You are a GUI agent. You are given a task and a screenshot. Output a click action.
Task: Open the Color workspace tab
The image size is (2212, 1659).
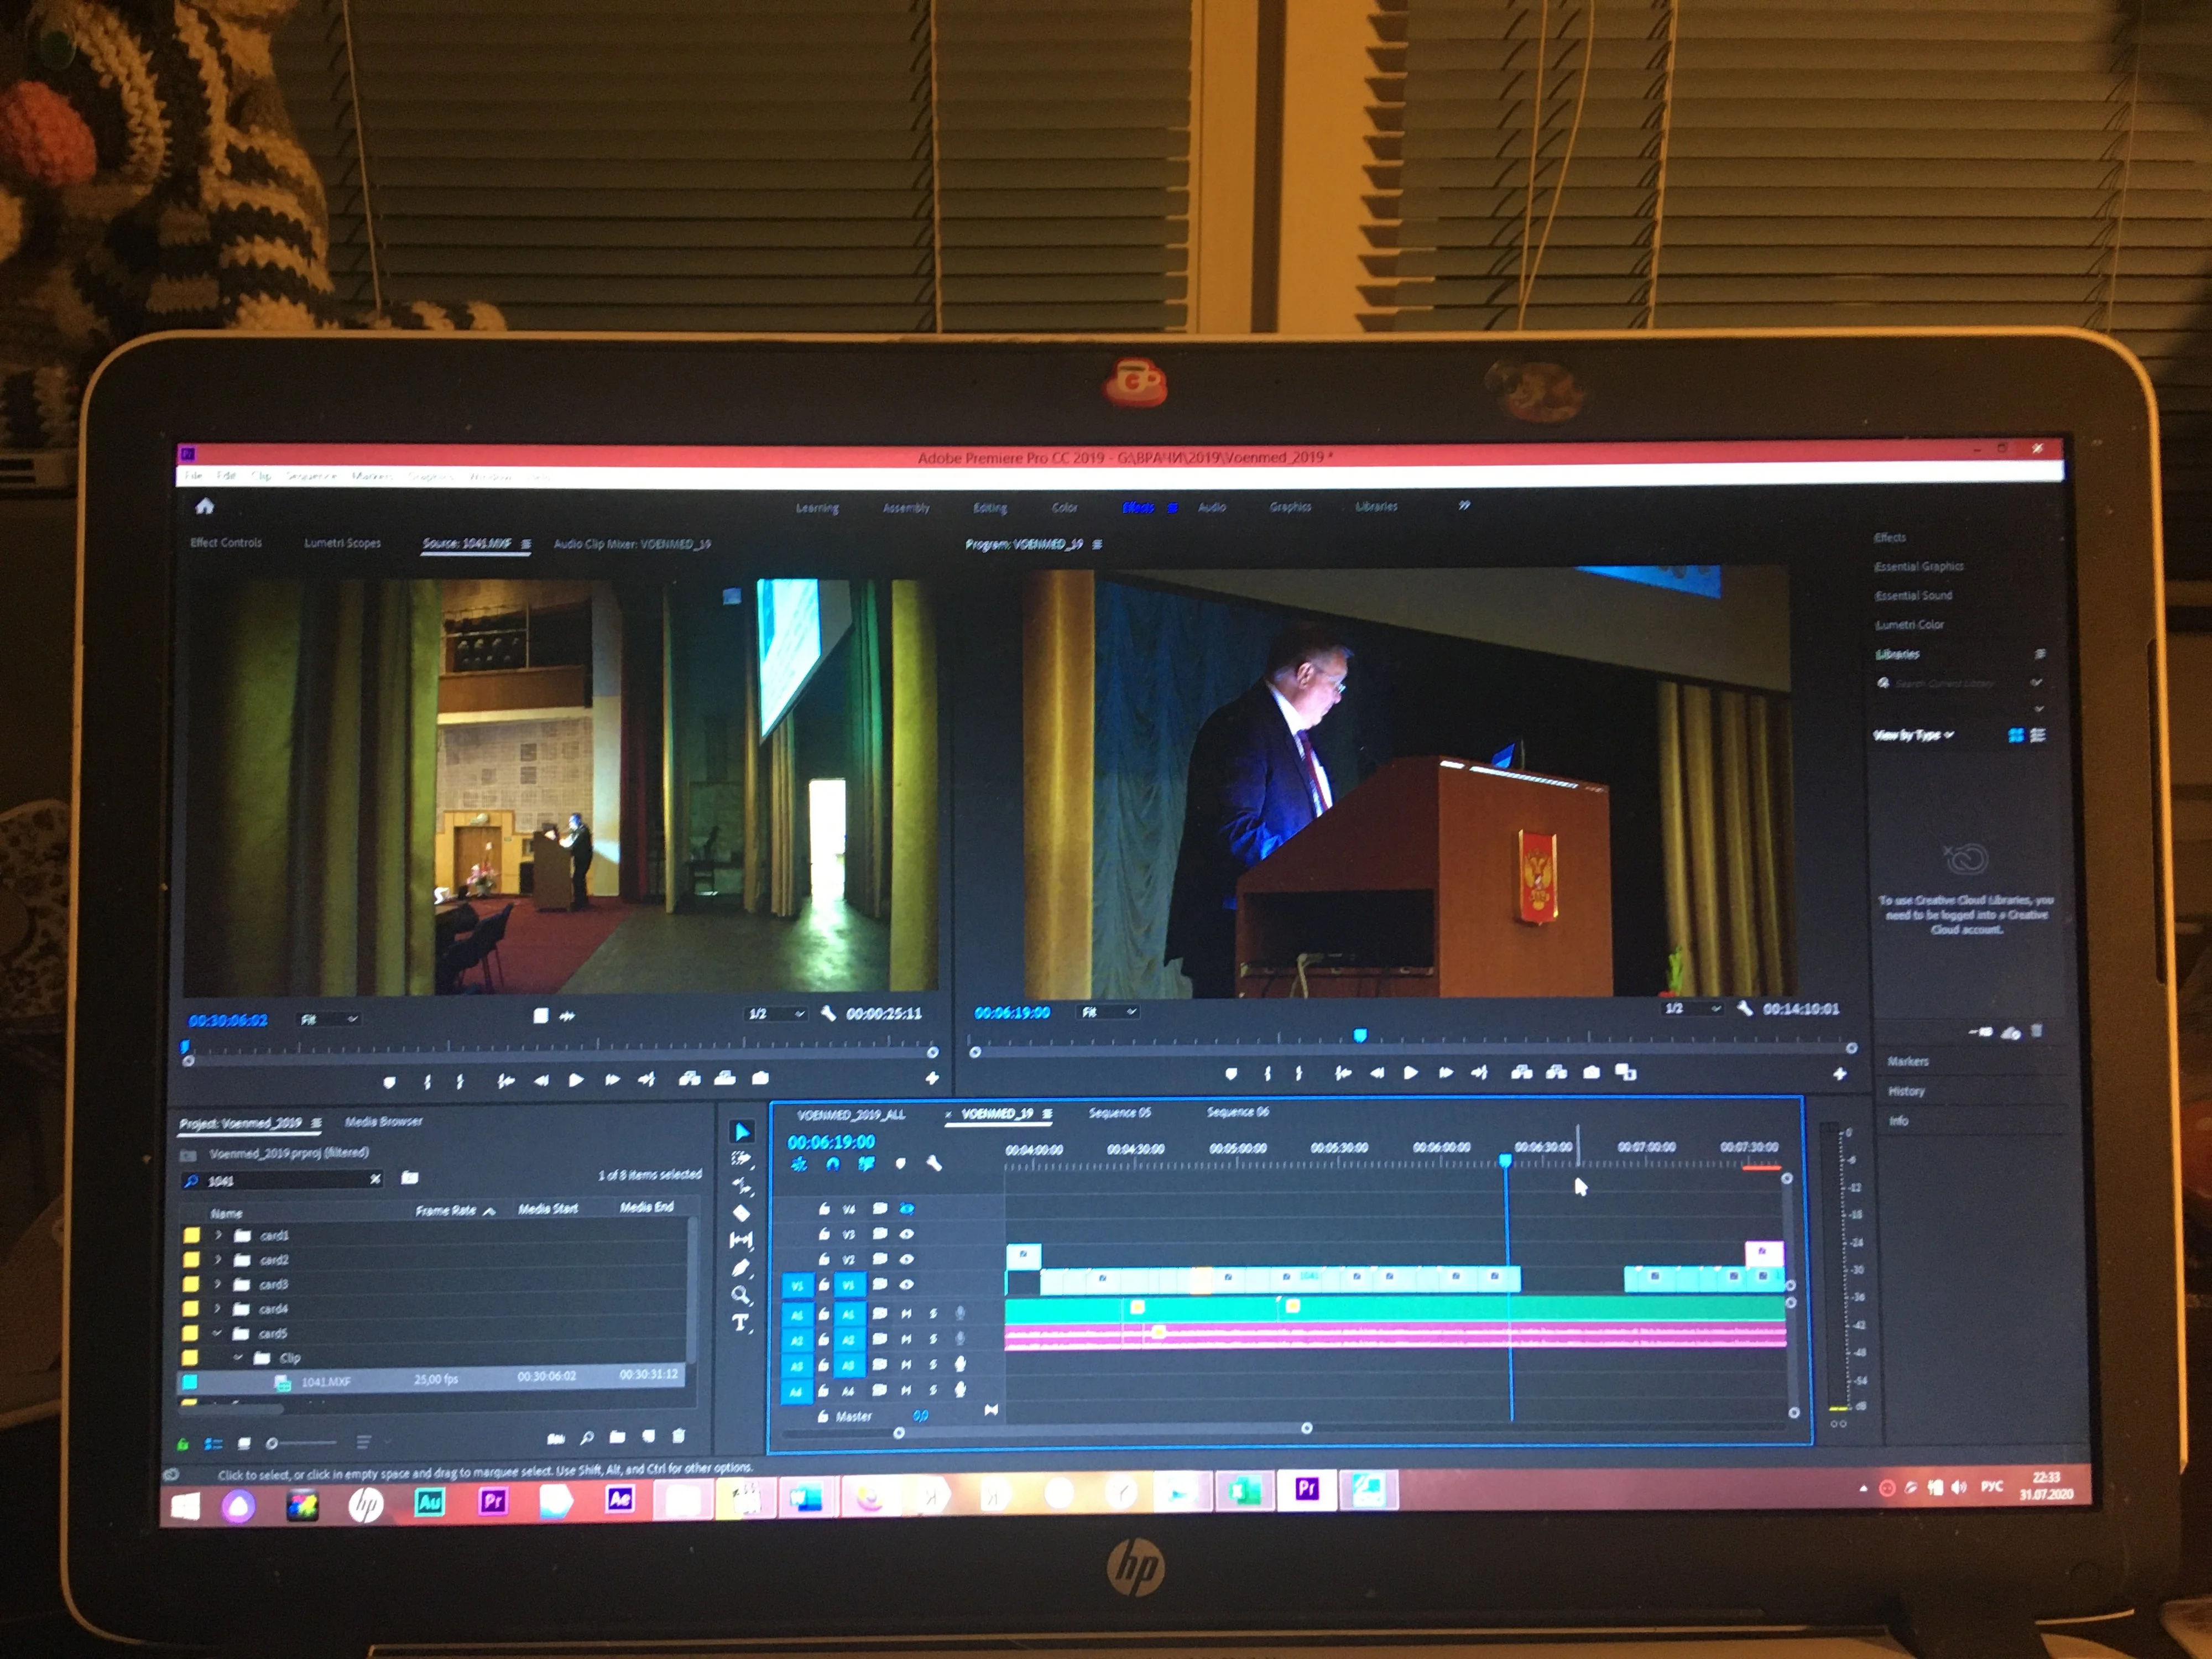click(1064, 507)
